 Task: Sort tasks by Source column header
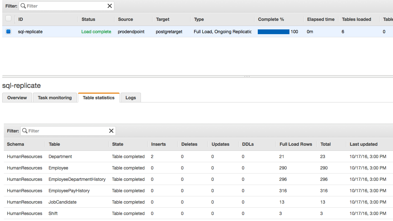(125, 19)
